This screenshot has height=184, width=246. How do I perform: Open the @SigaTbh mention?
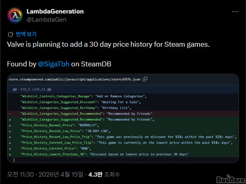click(54, 64)
